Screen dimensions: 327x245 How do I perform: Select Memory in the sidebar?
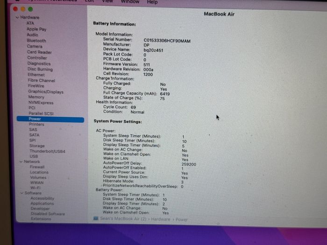[x=36, y=97]
